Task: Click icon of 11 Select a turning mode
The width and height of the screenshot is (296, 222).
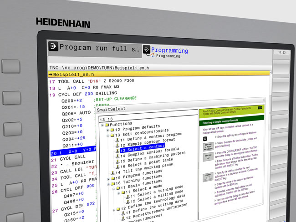Action: [128, 197]
